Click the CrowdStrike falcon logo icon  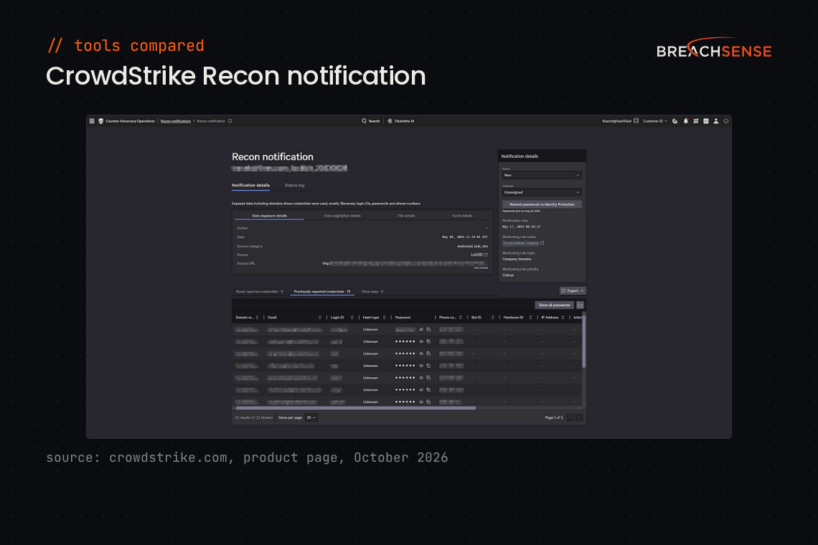[x=100, y=121]
